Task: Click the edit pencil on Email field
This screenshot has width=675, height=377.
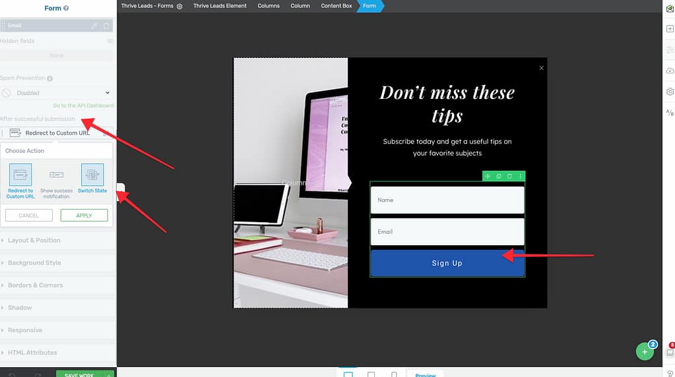Action: (94, 26)
